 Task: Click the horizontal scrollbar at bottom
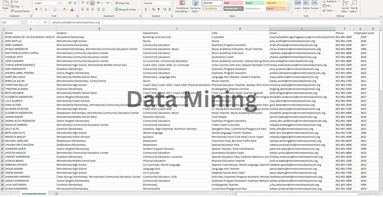click(305, 194)
